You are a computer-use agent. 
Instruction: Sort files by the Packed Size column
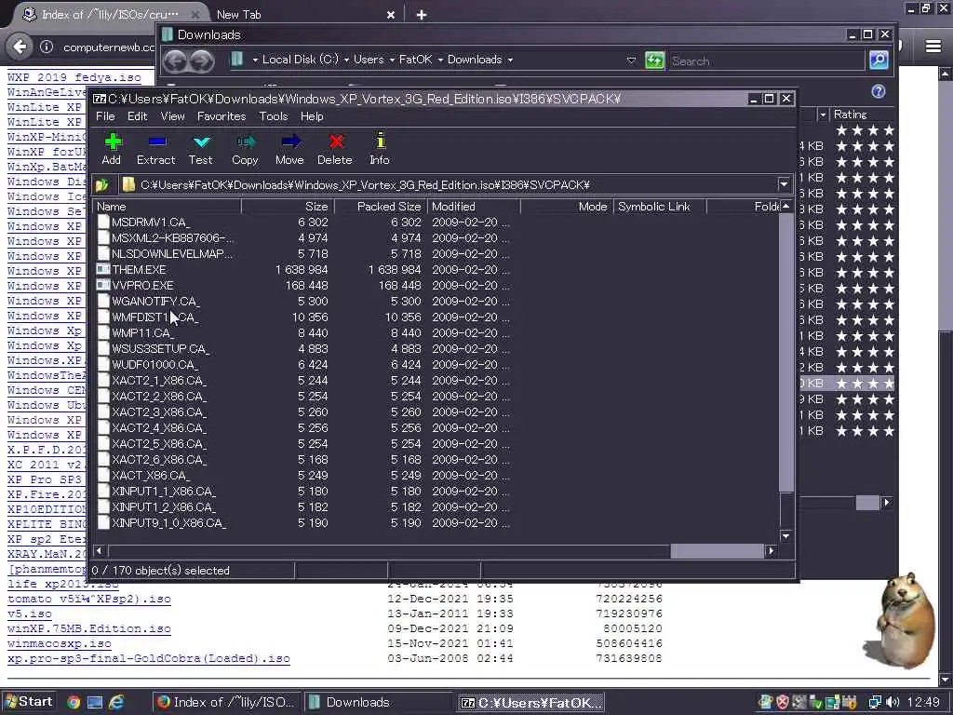pos(381,207)
